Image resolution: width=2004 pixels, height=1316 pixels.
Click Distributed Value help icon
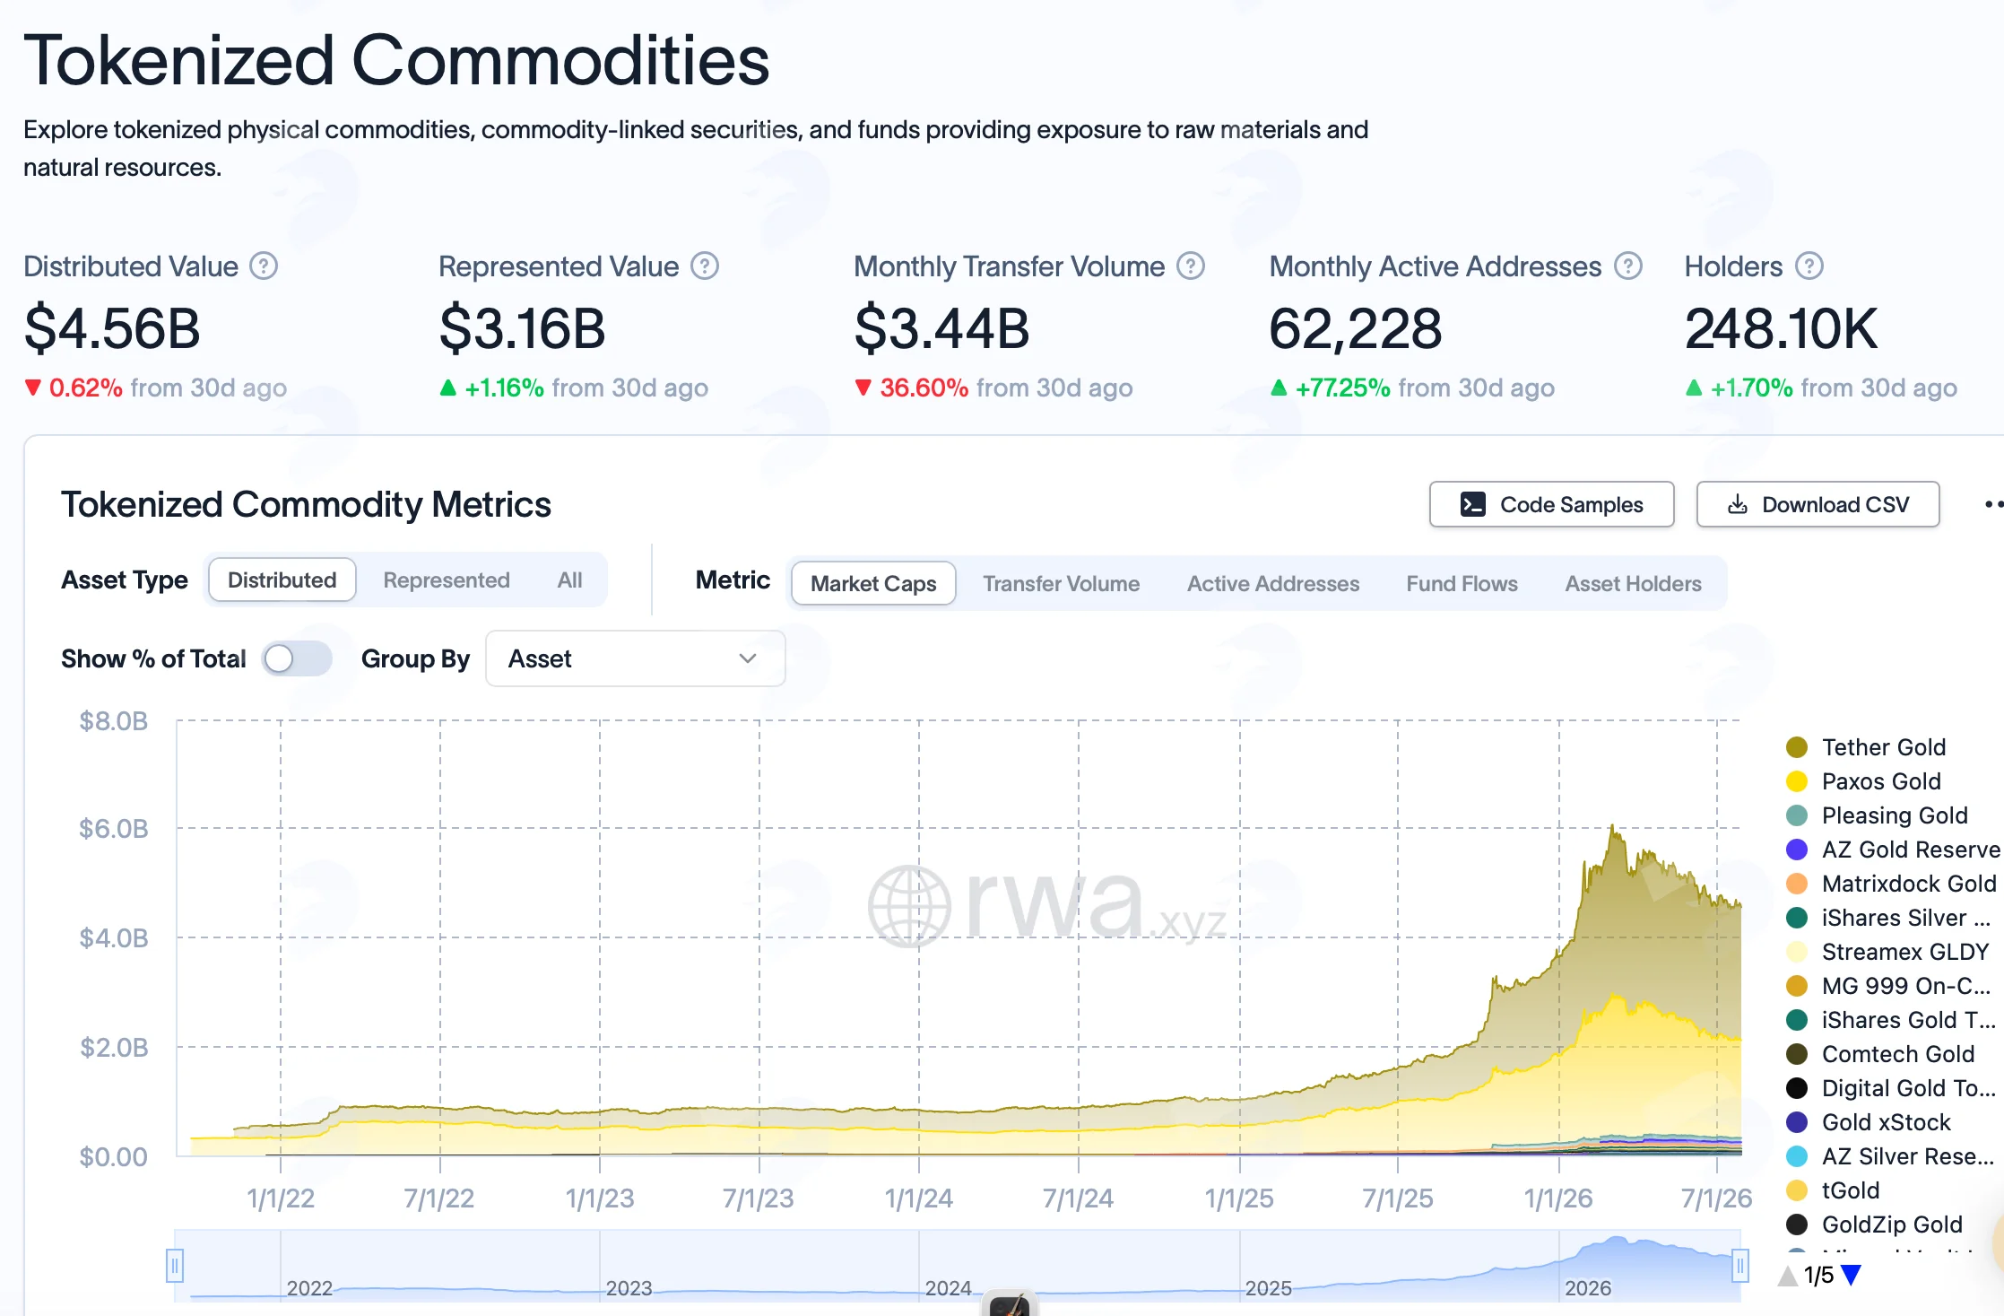click(264, 266)
